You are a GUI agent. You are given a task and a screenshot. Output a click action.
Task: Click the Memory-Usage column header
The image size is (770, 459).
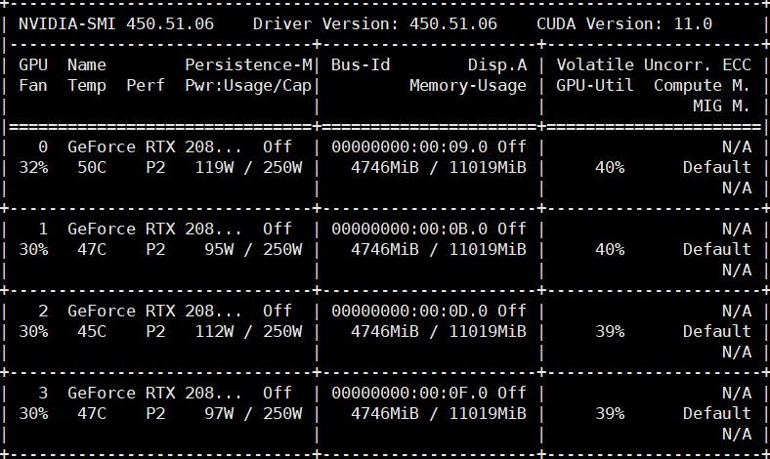click(x=468, y=85)
